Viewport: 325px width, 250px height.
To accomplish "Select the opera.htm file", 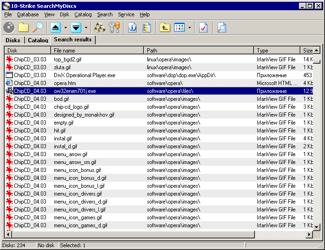I will click(x=159, y=83).
